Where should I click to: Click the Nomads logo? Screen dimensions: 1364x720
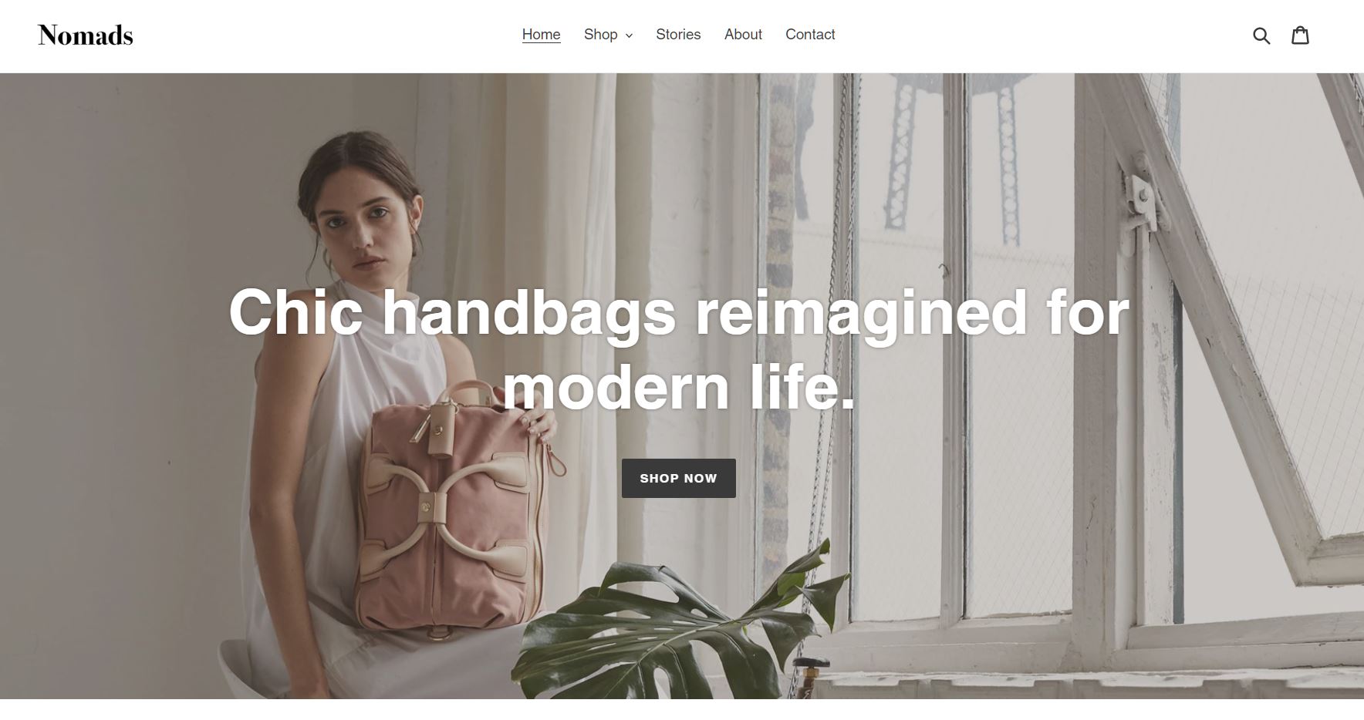86,35
